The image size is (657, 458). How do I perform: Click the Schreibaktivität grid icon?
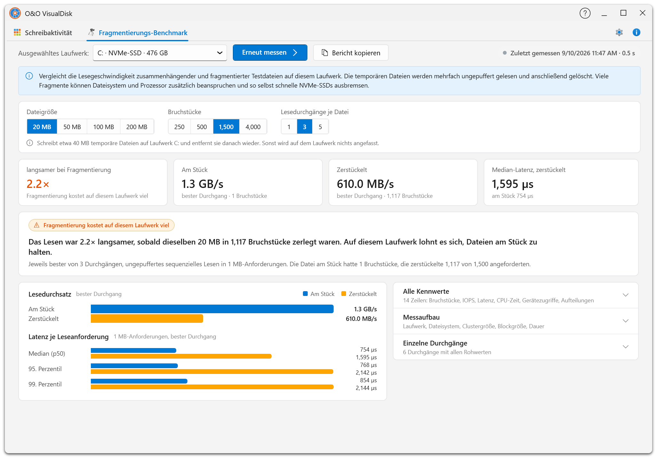pyautogui.click(x=17, y=32)
